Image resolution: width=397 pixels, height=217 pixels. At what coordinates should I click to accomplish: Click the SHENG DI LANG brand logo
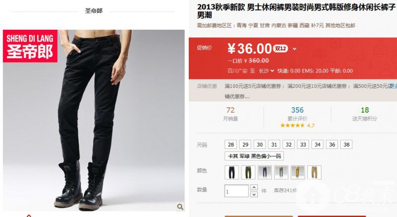tap(30, 46)
